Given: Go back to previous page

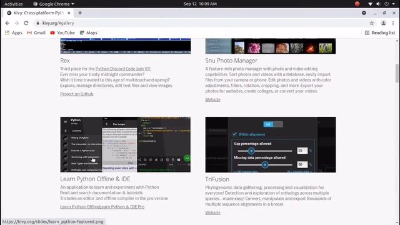Looking at the screenshot, I should 7,23.
